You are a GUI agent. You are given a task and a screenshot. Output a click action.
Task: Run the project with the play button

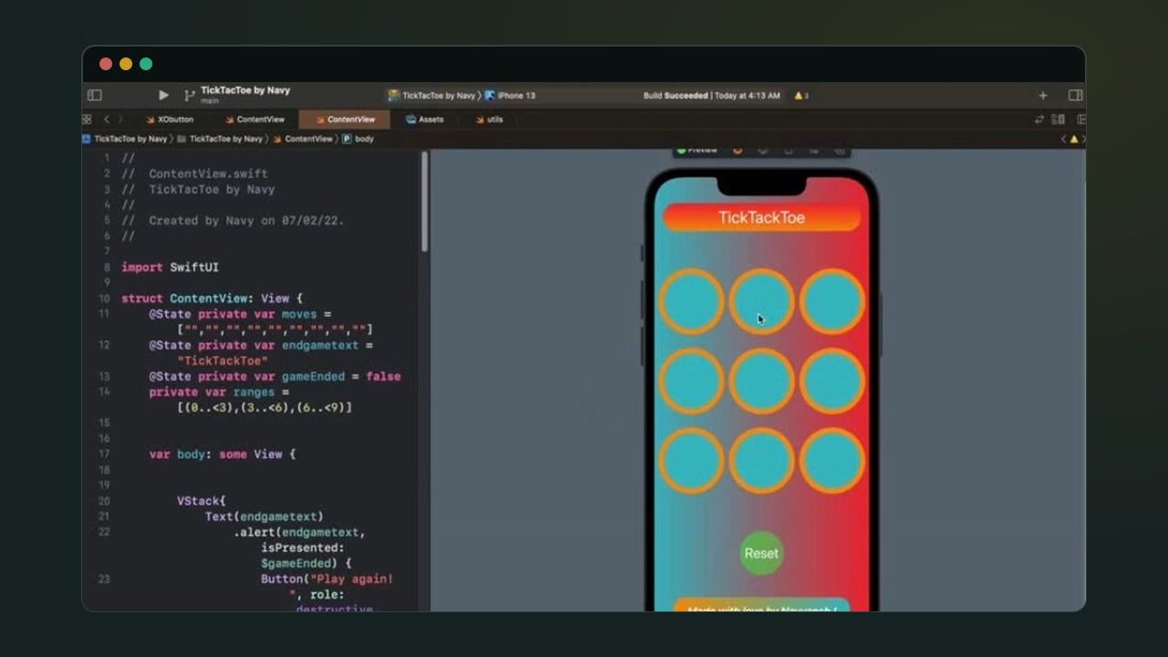click(x=163, y=95)
